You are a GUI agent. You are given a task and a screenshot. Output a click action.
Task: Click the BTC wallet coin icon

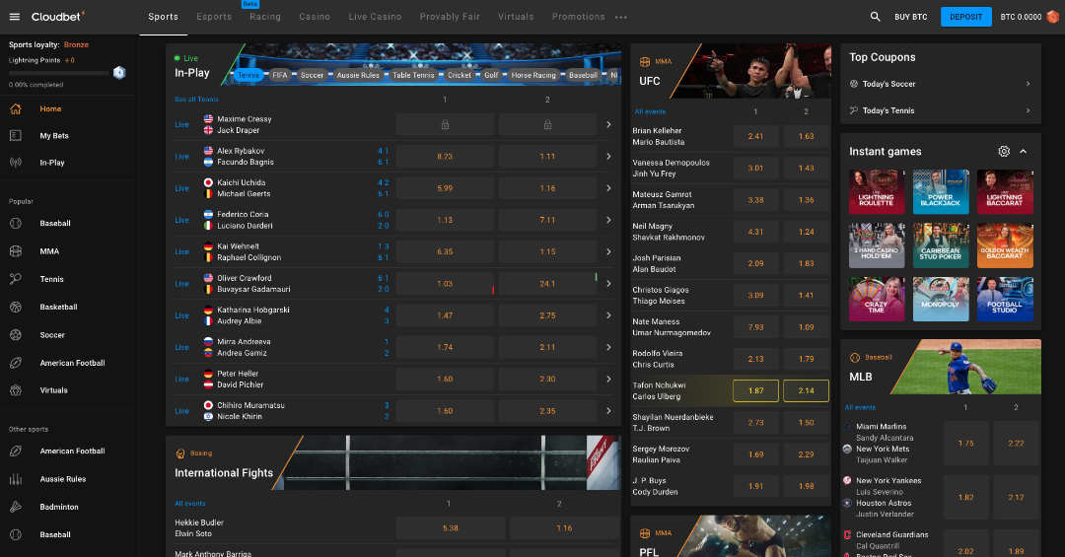point(1052,17)
